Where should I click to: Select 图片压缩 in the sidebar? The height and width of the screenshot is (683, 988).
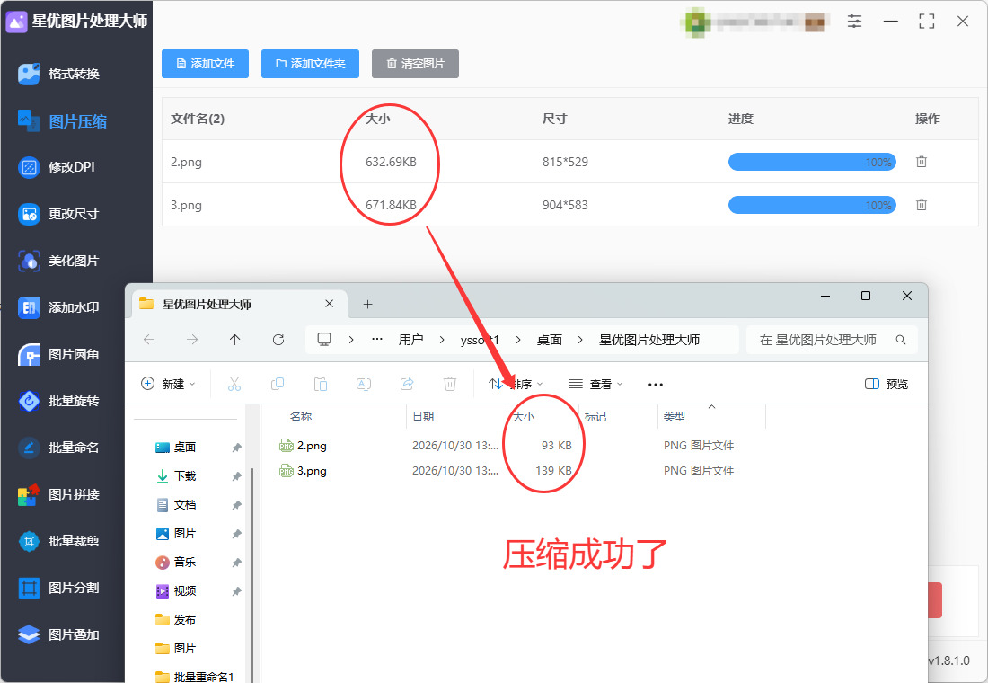[62, 120]
